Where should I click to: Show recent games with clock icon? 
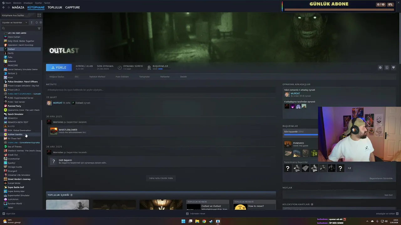(37, 22)
